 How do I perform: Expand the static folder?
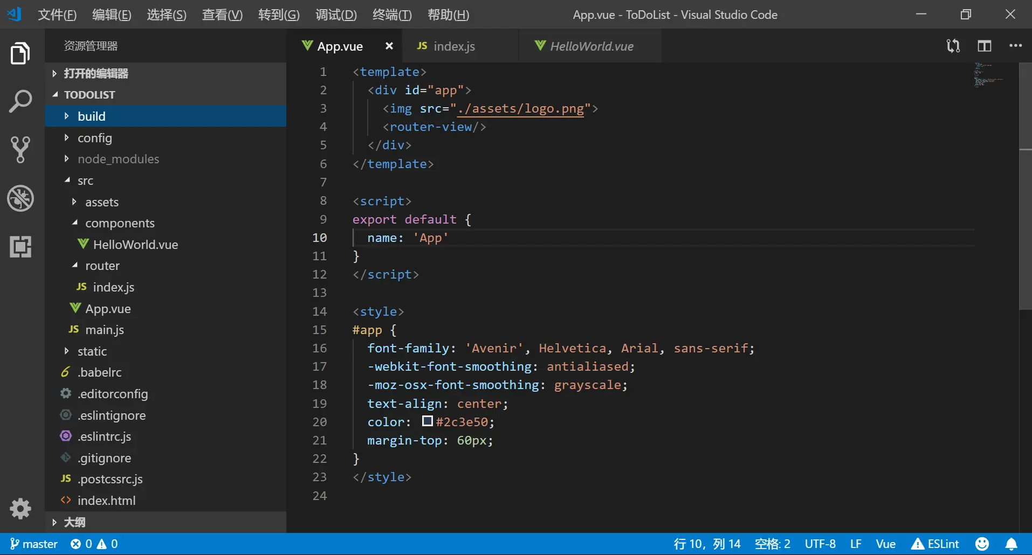pos(66,351)
